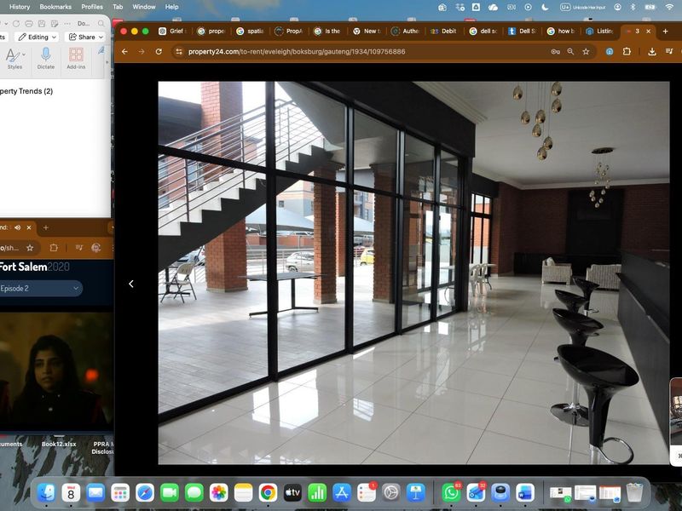Open the Chrome extensions puzzle icon
This screenshot has width=682, height=511.
tap(627, 51)
